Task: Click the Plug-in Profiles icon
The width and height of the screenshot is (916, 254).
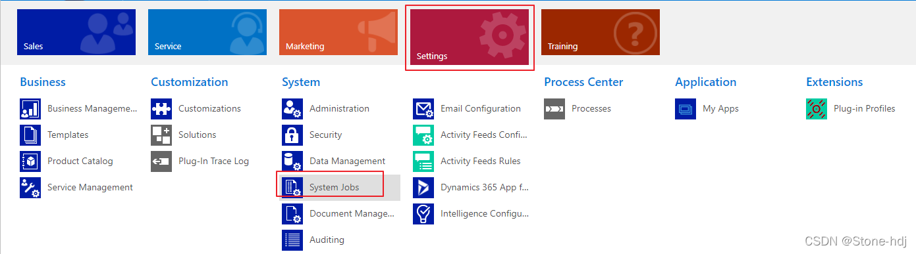Action: 817,109
